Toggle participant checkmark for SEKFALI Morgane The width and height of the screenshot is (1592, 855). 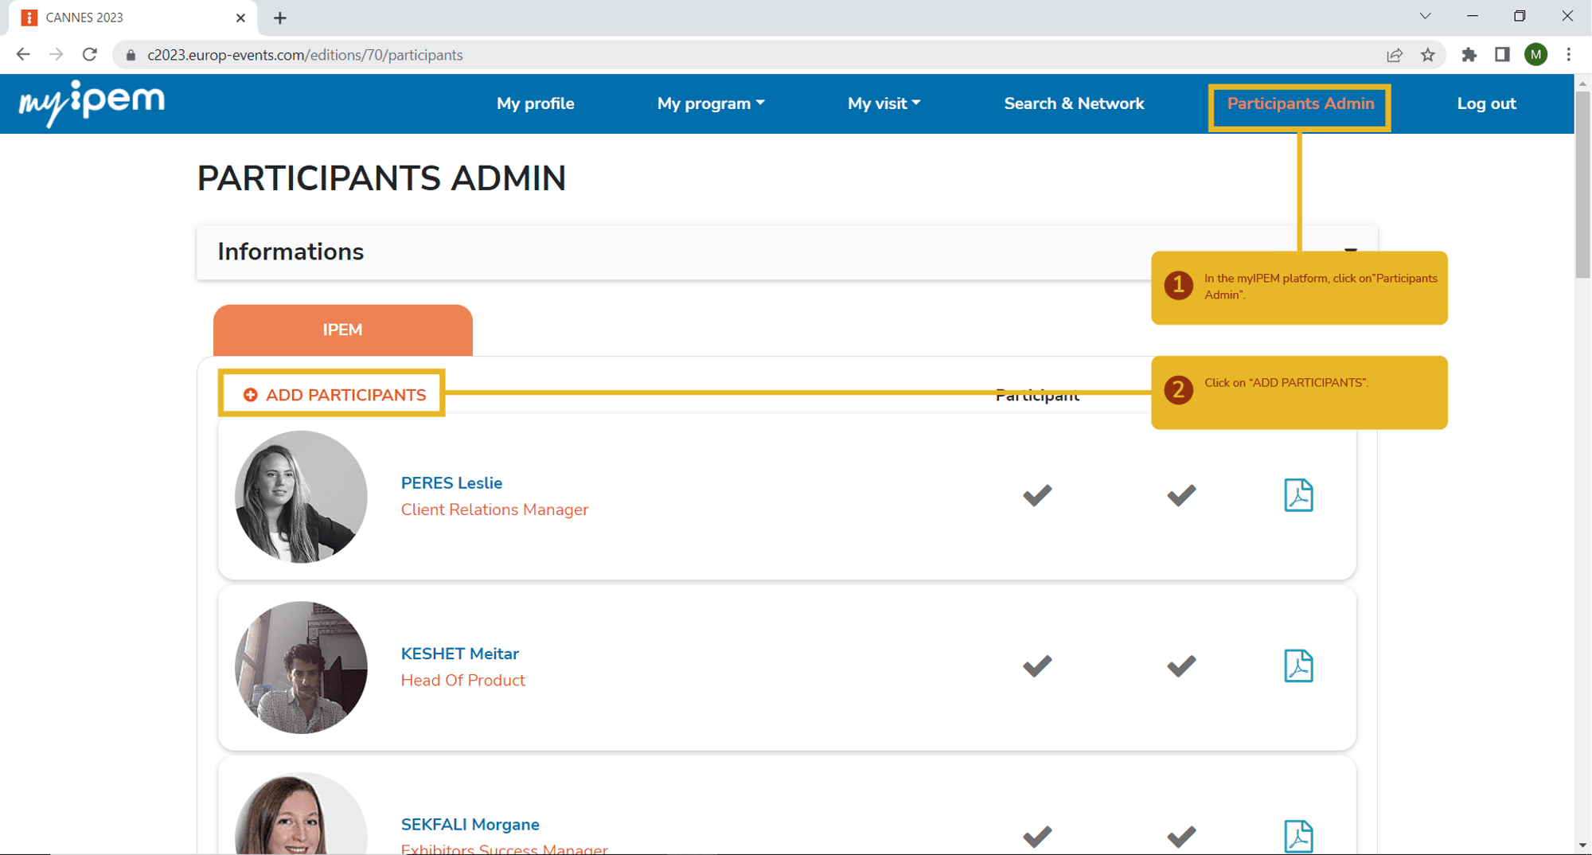click(x=1037, y=836)
